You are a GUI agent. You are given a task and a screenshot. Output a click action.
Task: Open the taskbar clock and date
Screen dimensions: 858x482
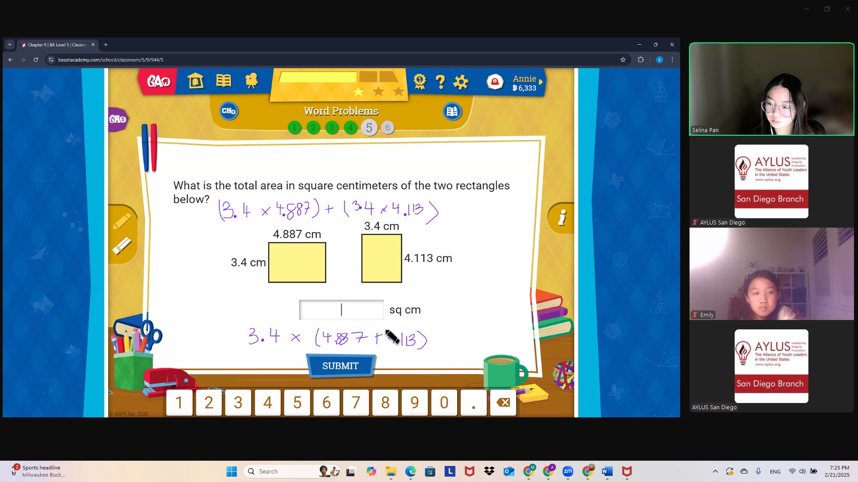[x=837, y=471]
